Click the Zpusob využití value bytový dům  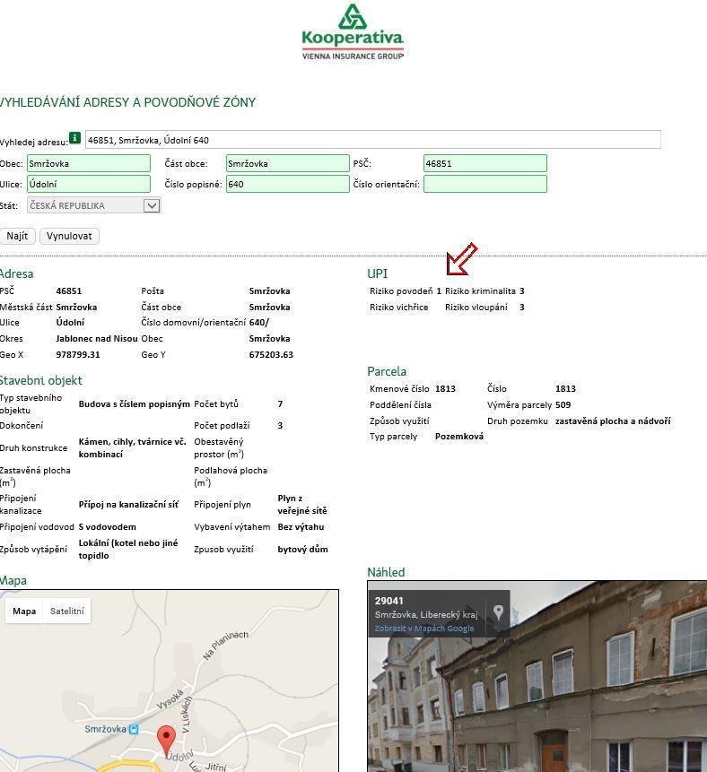point(302,549)
